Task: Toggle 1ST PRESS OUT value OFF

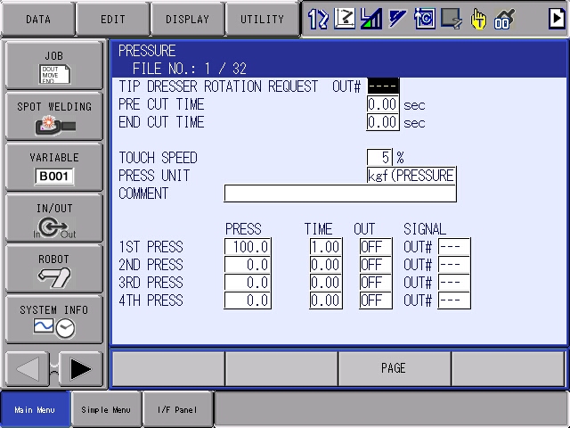Action: (x=376, y=247)
